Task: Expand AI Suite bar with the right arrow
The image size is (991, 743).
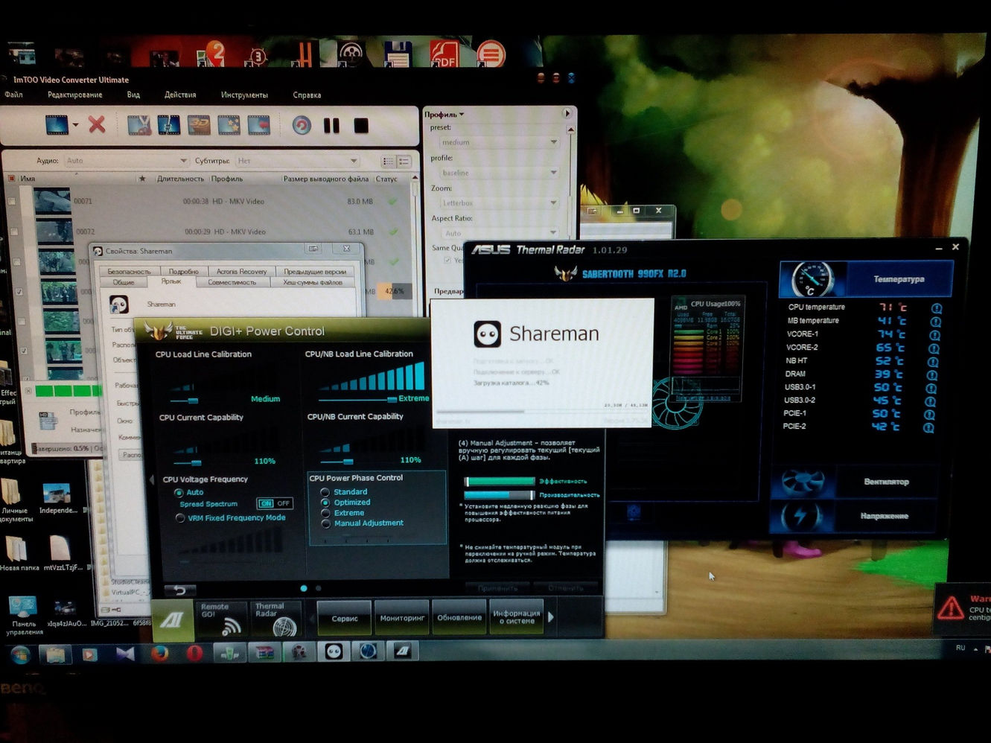Action: [551, 617]
